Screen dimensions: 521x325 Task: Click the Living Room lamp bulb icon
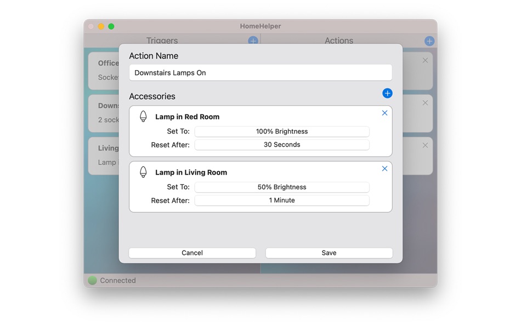pyautogui.click(x=143, y=172)
